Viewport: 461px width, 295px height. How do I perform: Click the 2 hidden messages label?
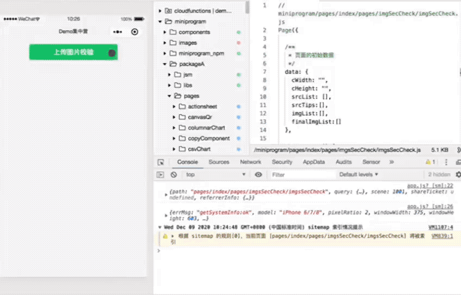click(439, 175)
